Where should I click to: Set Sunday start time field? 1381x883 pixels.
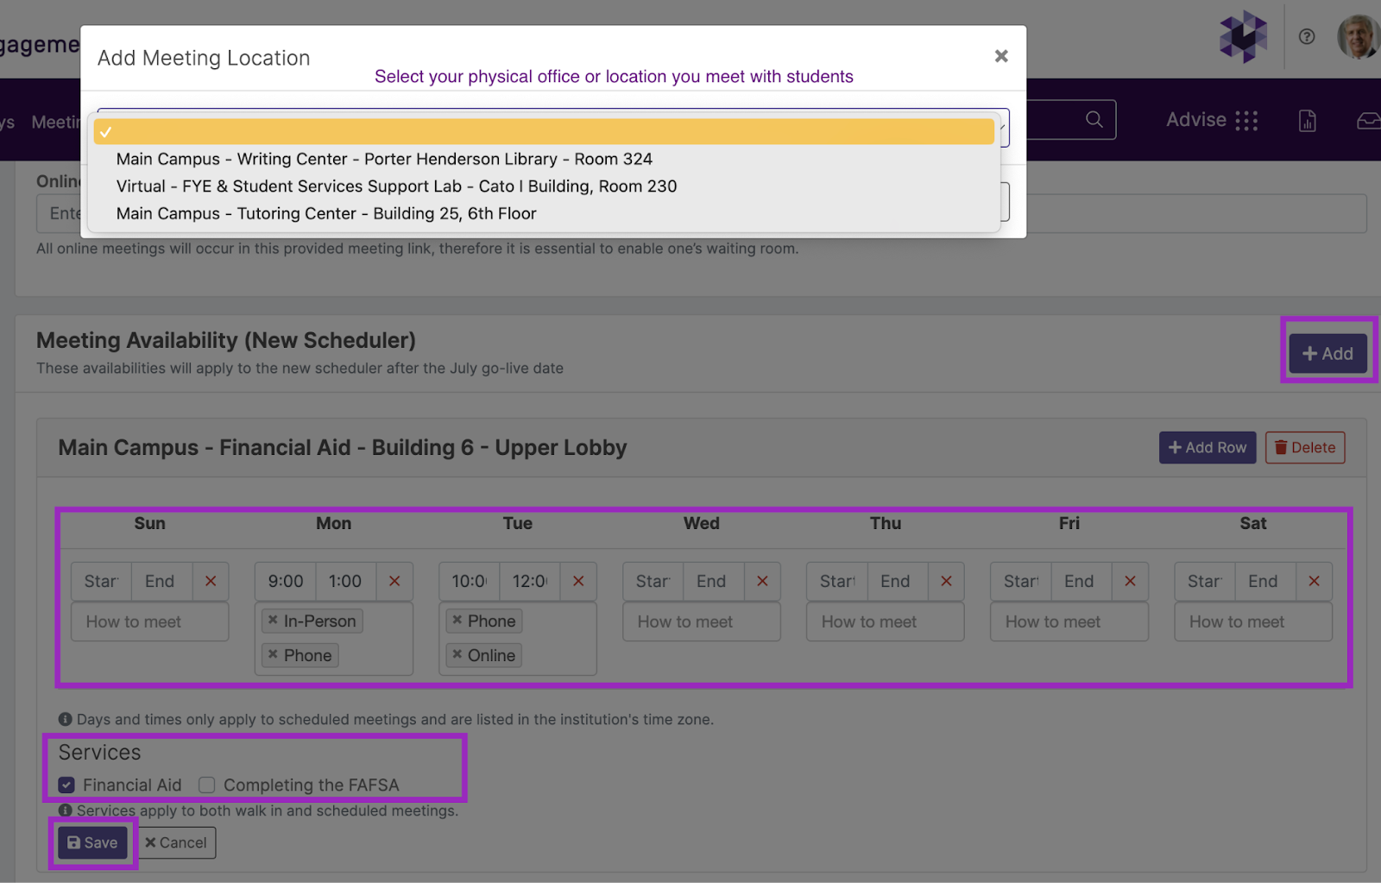pyautogui.click(x=101, y=581)
